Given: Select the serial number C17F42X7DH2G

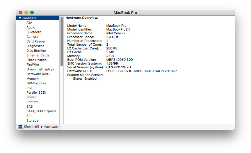Looking at the screenshot, I should pos(118,67).
